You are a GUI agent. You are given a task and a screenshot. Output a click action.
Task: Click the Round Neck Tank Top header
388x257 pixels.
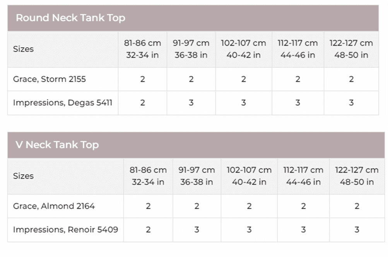(x=70, y=18)
